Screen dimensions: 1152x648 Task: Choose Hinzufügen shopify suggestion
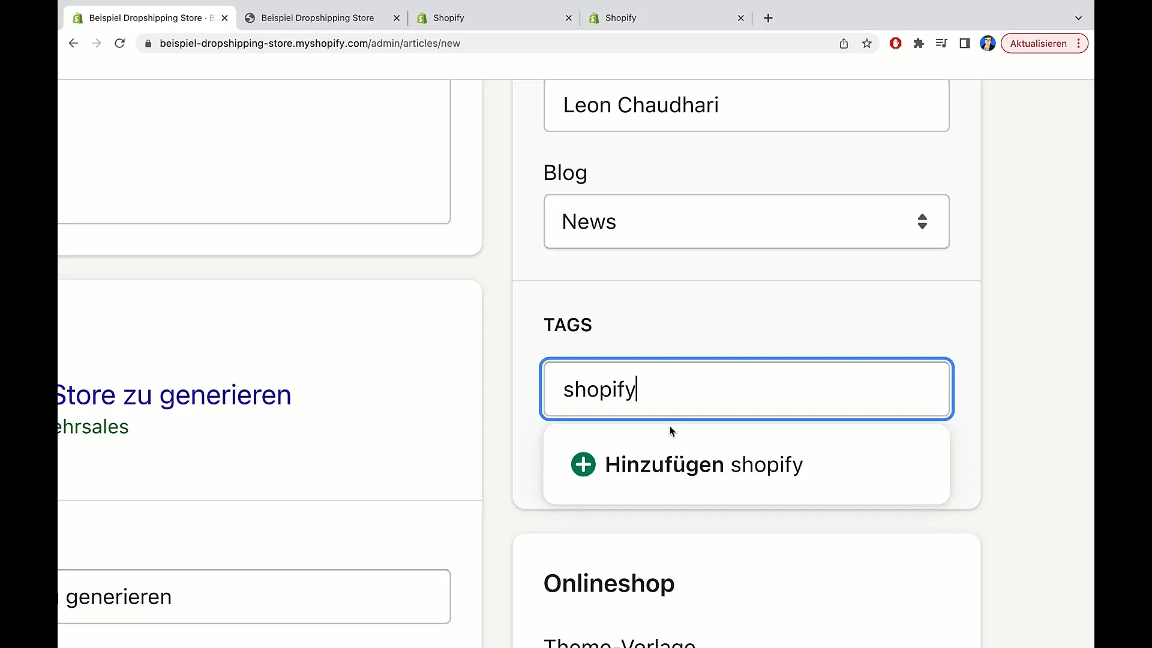746,464
